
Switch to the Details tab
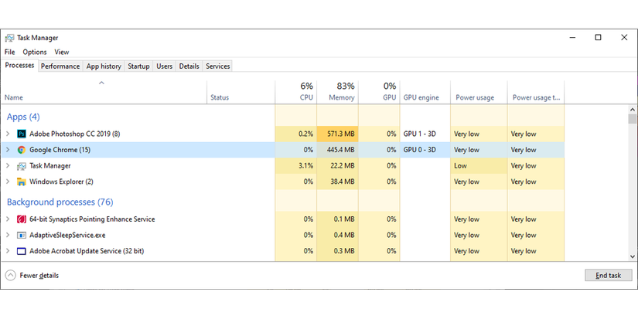coord(189,66)
